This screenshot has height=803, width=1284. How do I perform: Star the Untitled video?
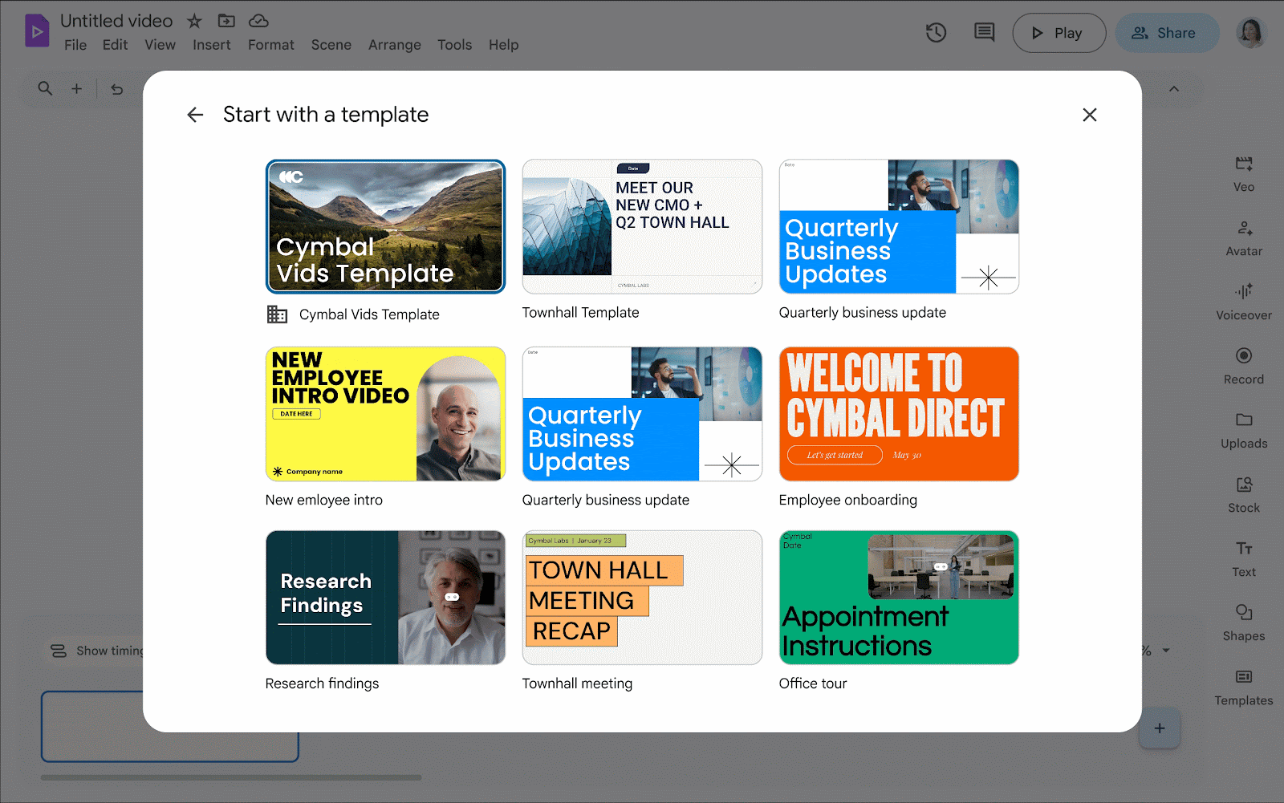[x=193, y=22]
